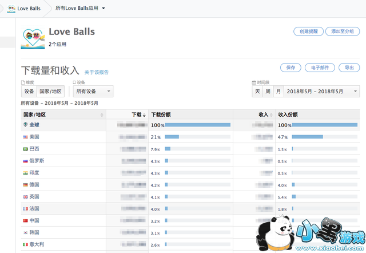Click the South Korea flag icon
The width and height of the screenshot is (366, 253).
(25, 232)
